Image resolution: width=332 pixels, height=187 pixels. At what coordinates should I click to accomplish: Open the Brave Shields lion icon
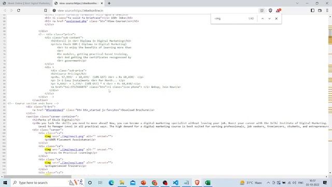pyautogui.click(x=270, y=10)
